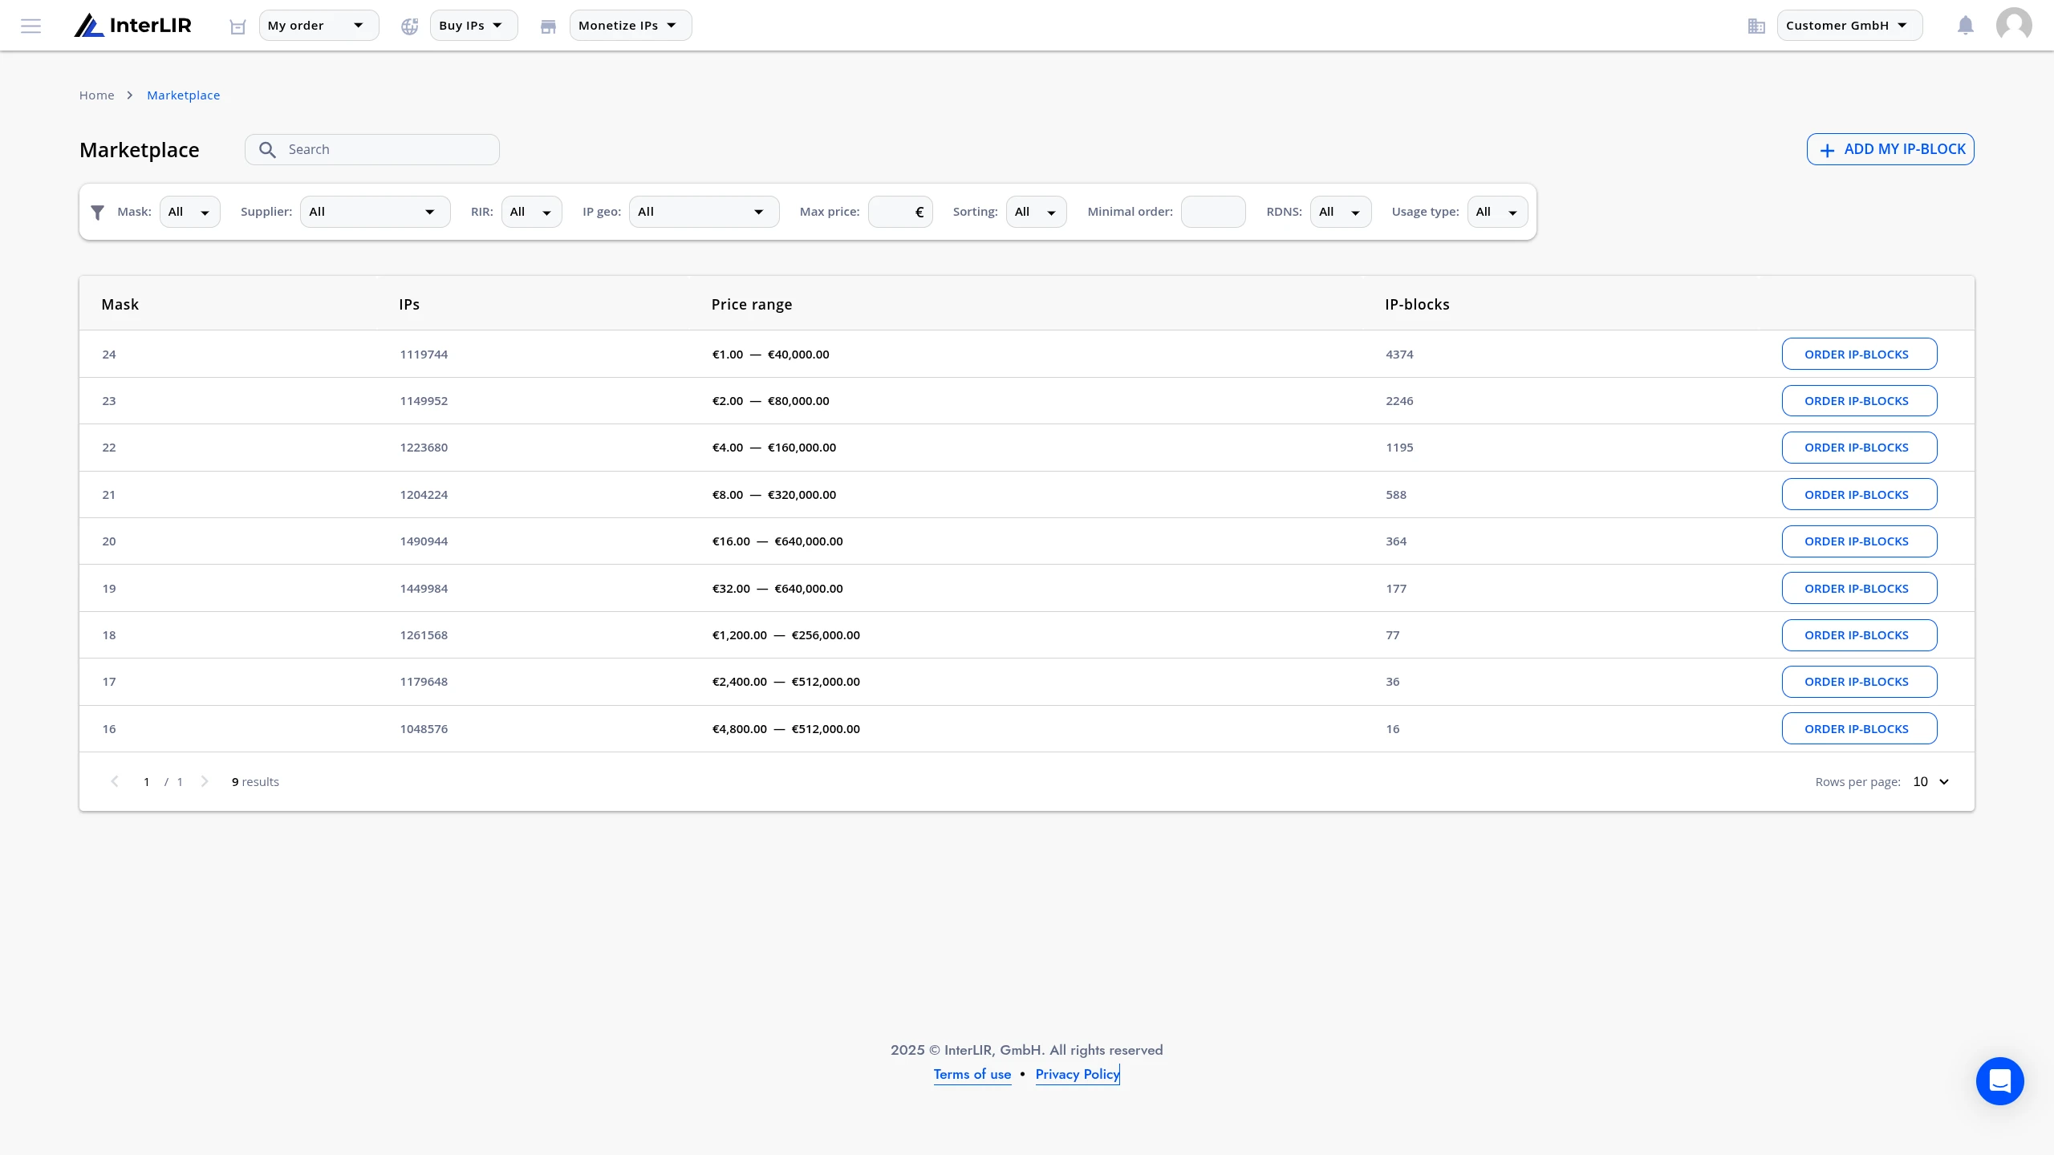2054x1155 pixels.
Task: Click IPs value 1048576
Action: pos(424,729)
